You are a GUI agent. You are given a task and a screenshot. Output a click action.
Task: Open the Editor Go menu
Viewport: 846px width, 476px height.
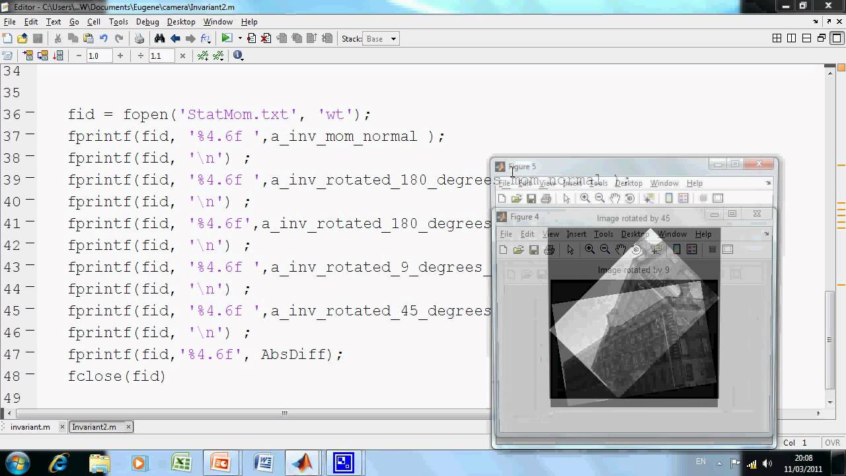pyautogui.click(x=74, y=22)
